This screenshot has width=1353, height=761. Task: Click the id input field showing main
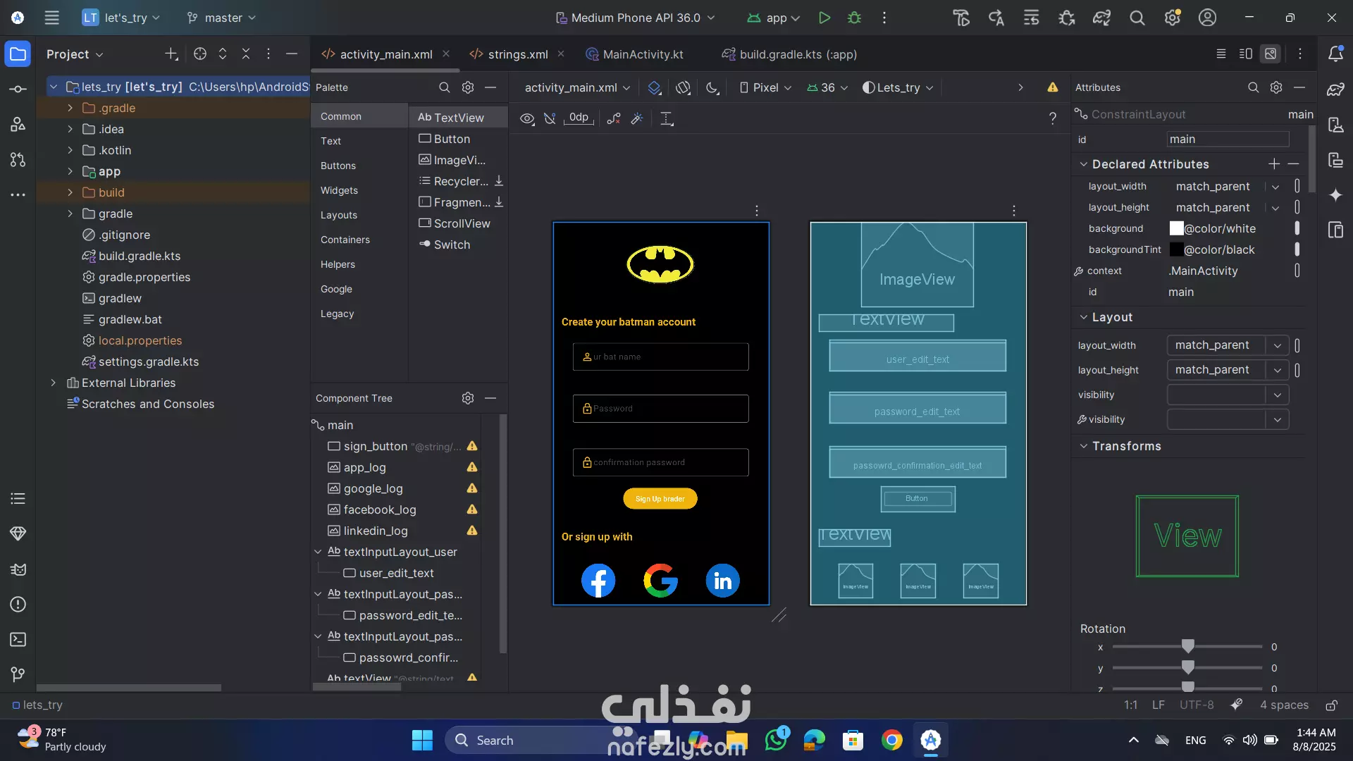pyautogui.click(x=1228, y=140)
